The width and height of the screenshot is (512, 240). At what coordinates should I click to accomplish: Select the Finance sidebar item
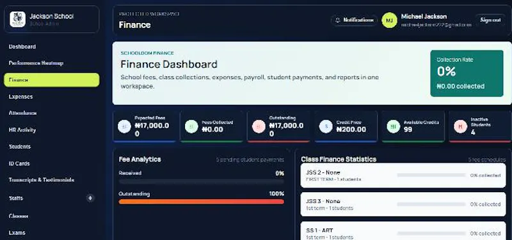coord(52,80)
